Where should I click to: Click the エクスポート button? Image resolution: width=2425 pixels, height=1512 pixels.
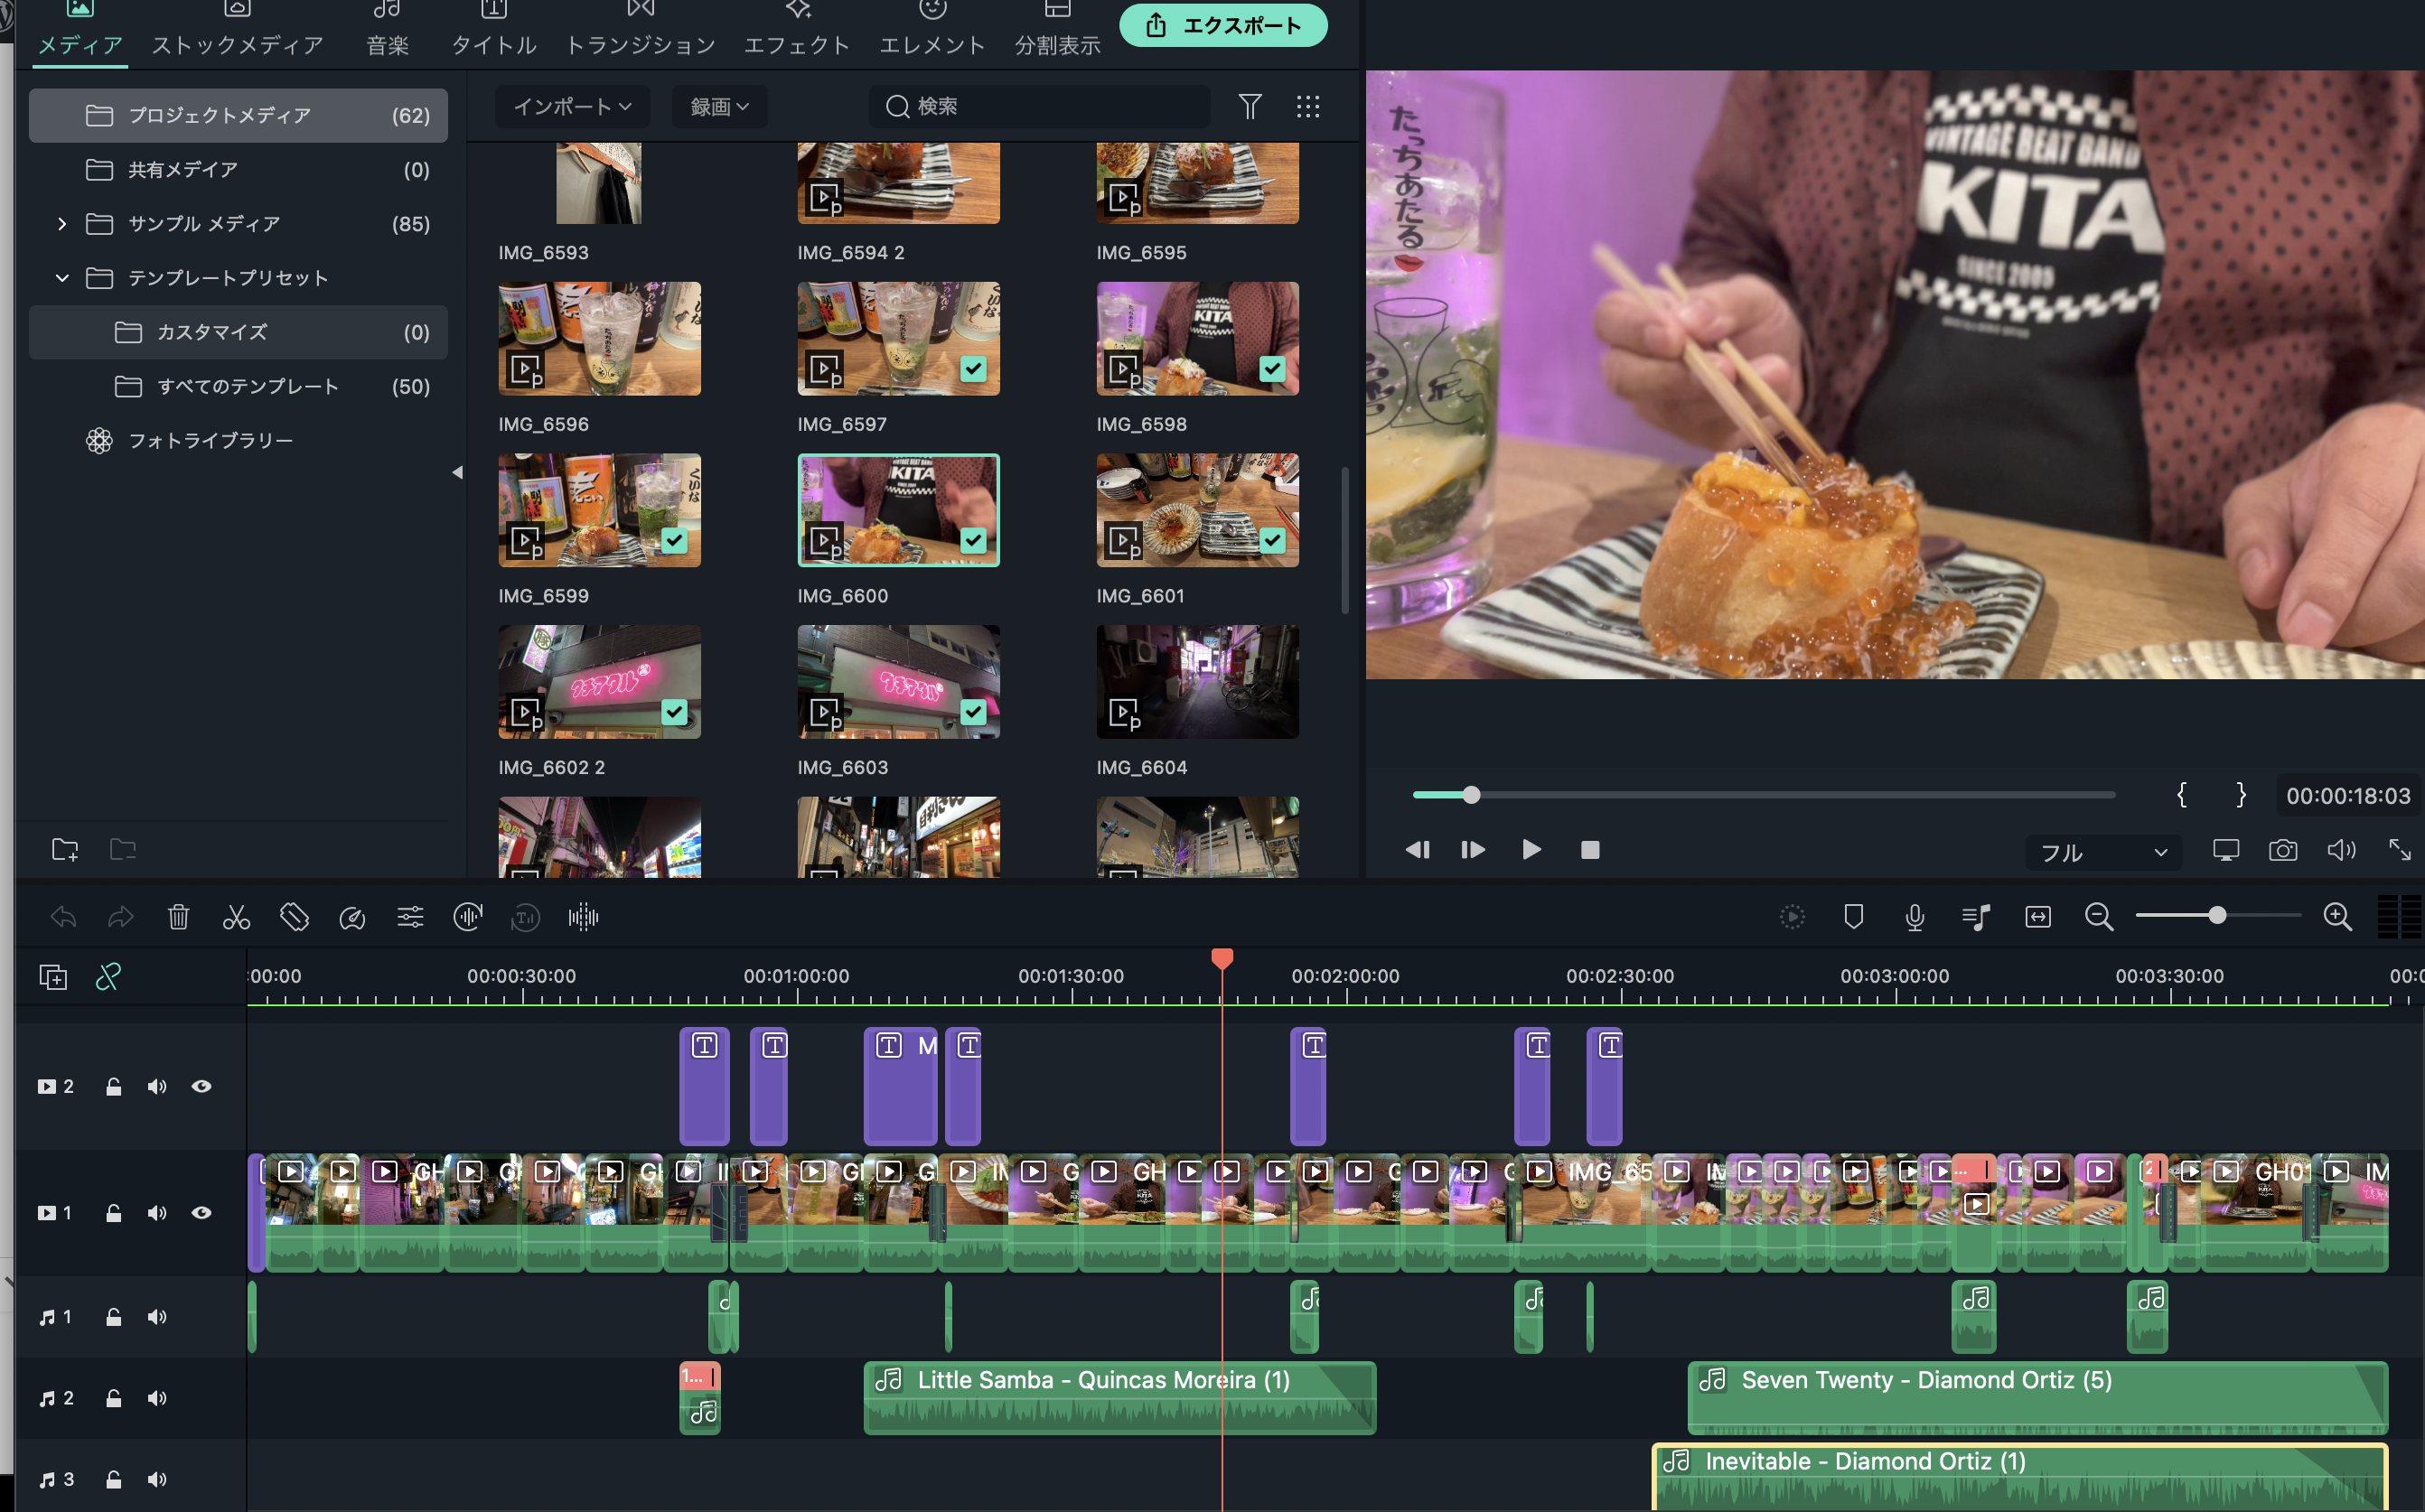(x=1223, y=25)
